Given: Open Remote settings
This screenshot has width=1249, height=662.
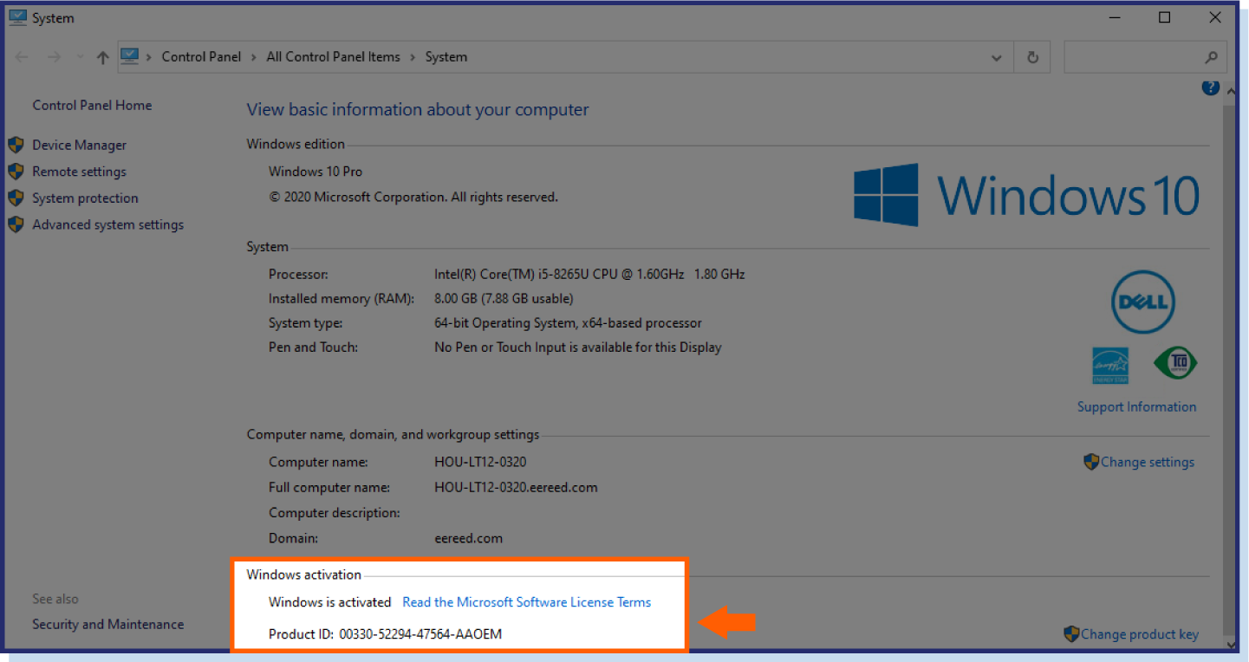Looking at the screenshot, I should click(79, 172).
